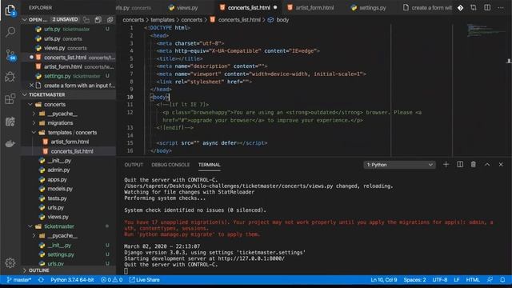The height and width of the screenshot is (288, 512).
Task: Open the editor More Actions ellipsis
Action: tap(501, 7)
